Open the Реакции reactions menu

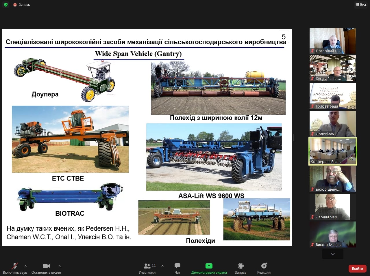click(264, 268)
